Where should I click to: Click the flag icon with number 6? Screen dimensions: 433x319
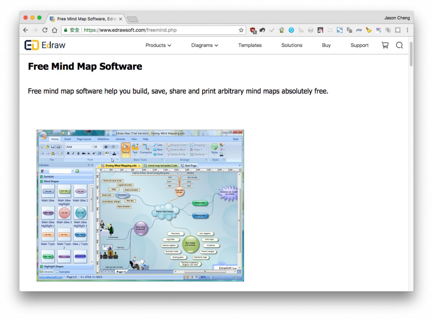pyautogui.click(x=378, y=30)
